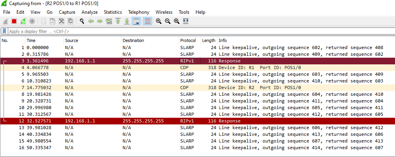Click the Wireshark fin icon in title bar
The height and width of the screenshot is (157, 395).
pos(4,4)
